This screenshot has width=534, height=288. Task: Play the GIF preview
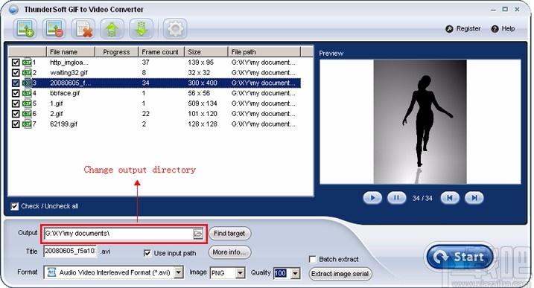pos(372,198)
